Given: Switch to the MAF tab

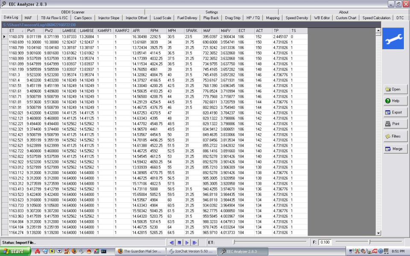Looking at the screenshot, I should tap(28, 18).
